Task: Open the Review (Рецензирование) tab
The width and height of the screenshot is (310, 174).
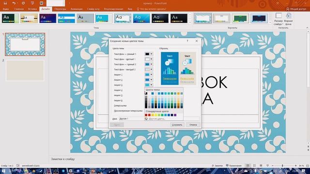Action: pyautogui.click(x=113, y=9)
